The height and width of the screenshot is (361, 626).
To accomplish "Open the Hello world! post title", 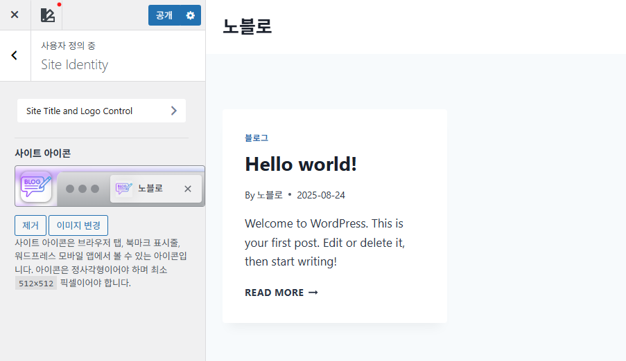I will point(301,165).
